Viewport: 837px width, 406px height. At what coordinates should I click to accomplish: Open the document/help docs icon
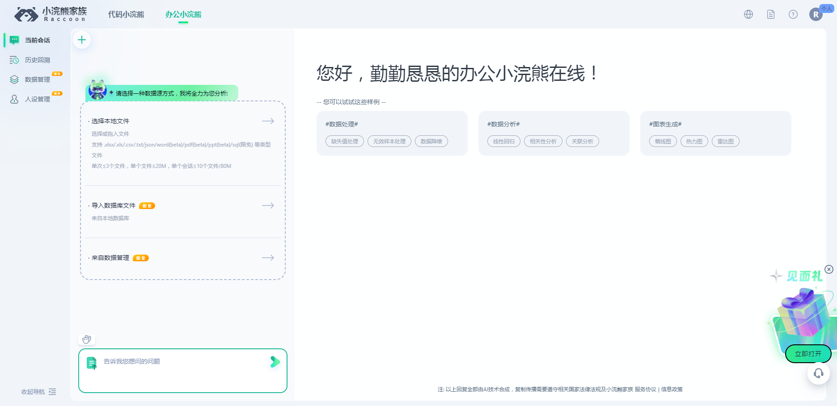click(x=770, y=14)
